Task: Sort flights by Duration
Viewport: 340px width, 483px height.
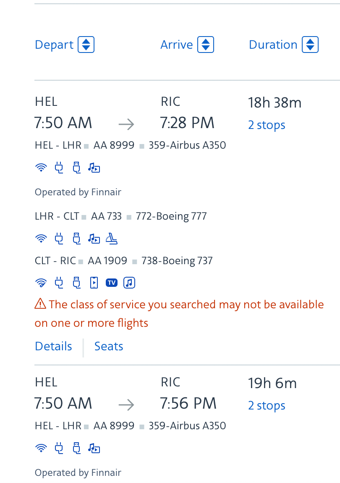Action: tap(283, 45)
